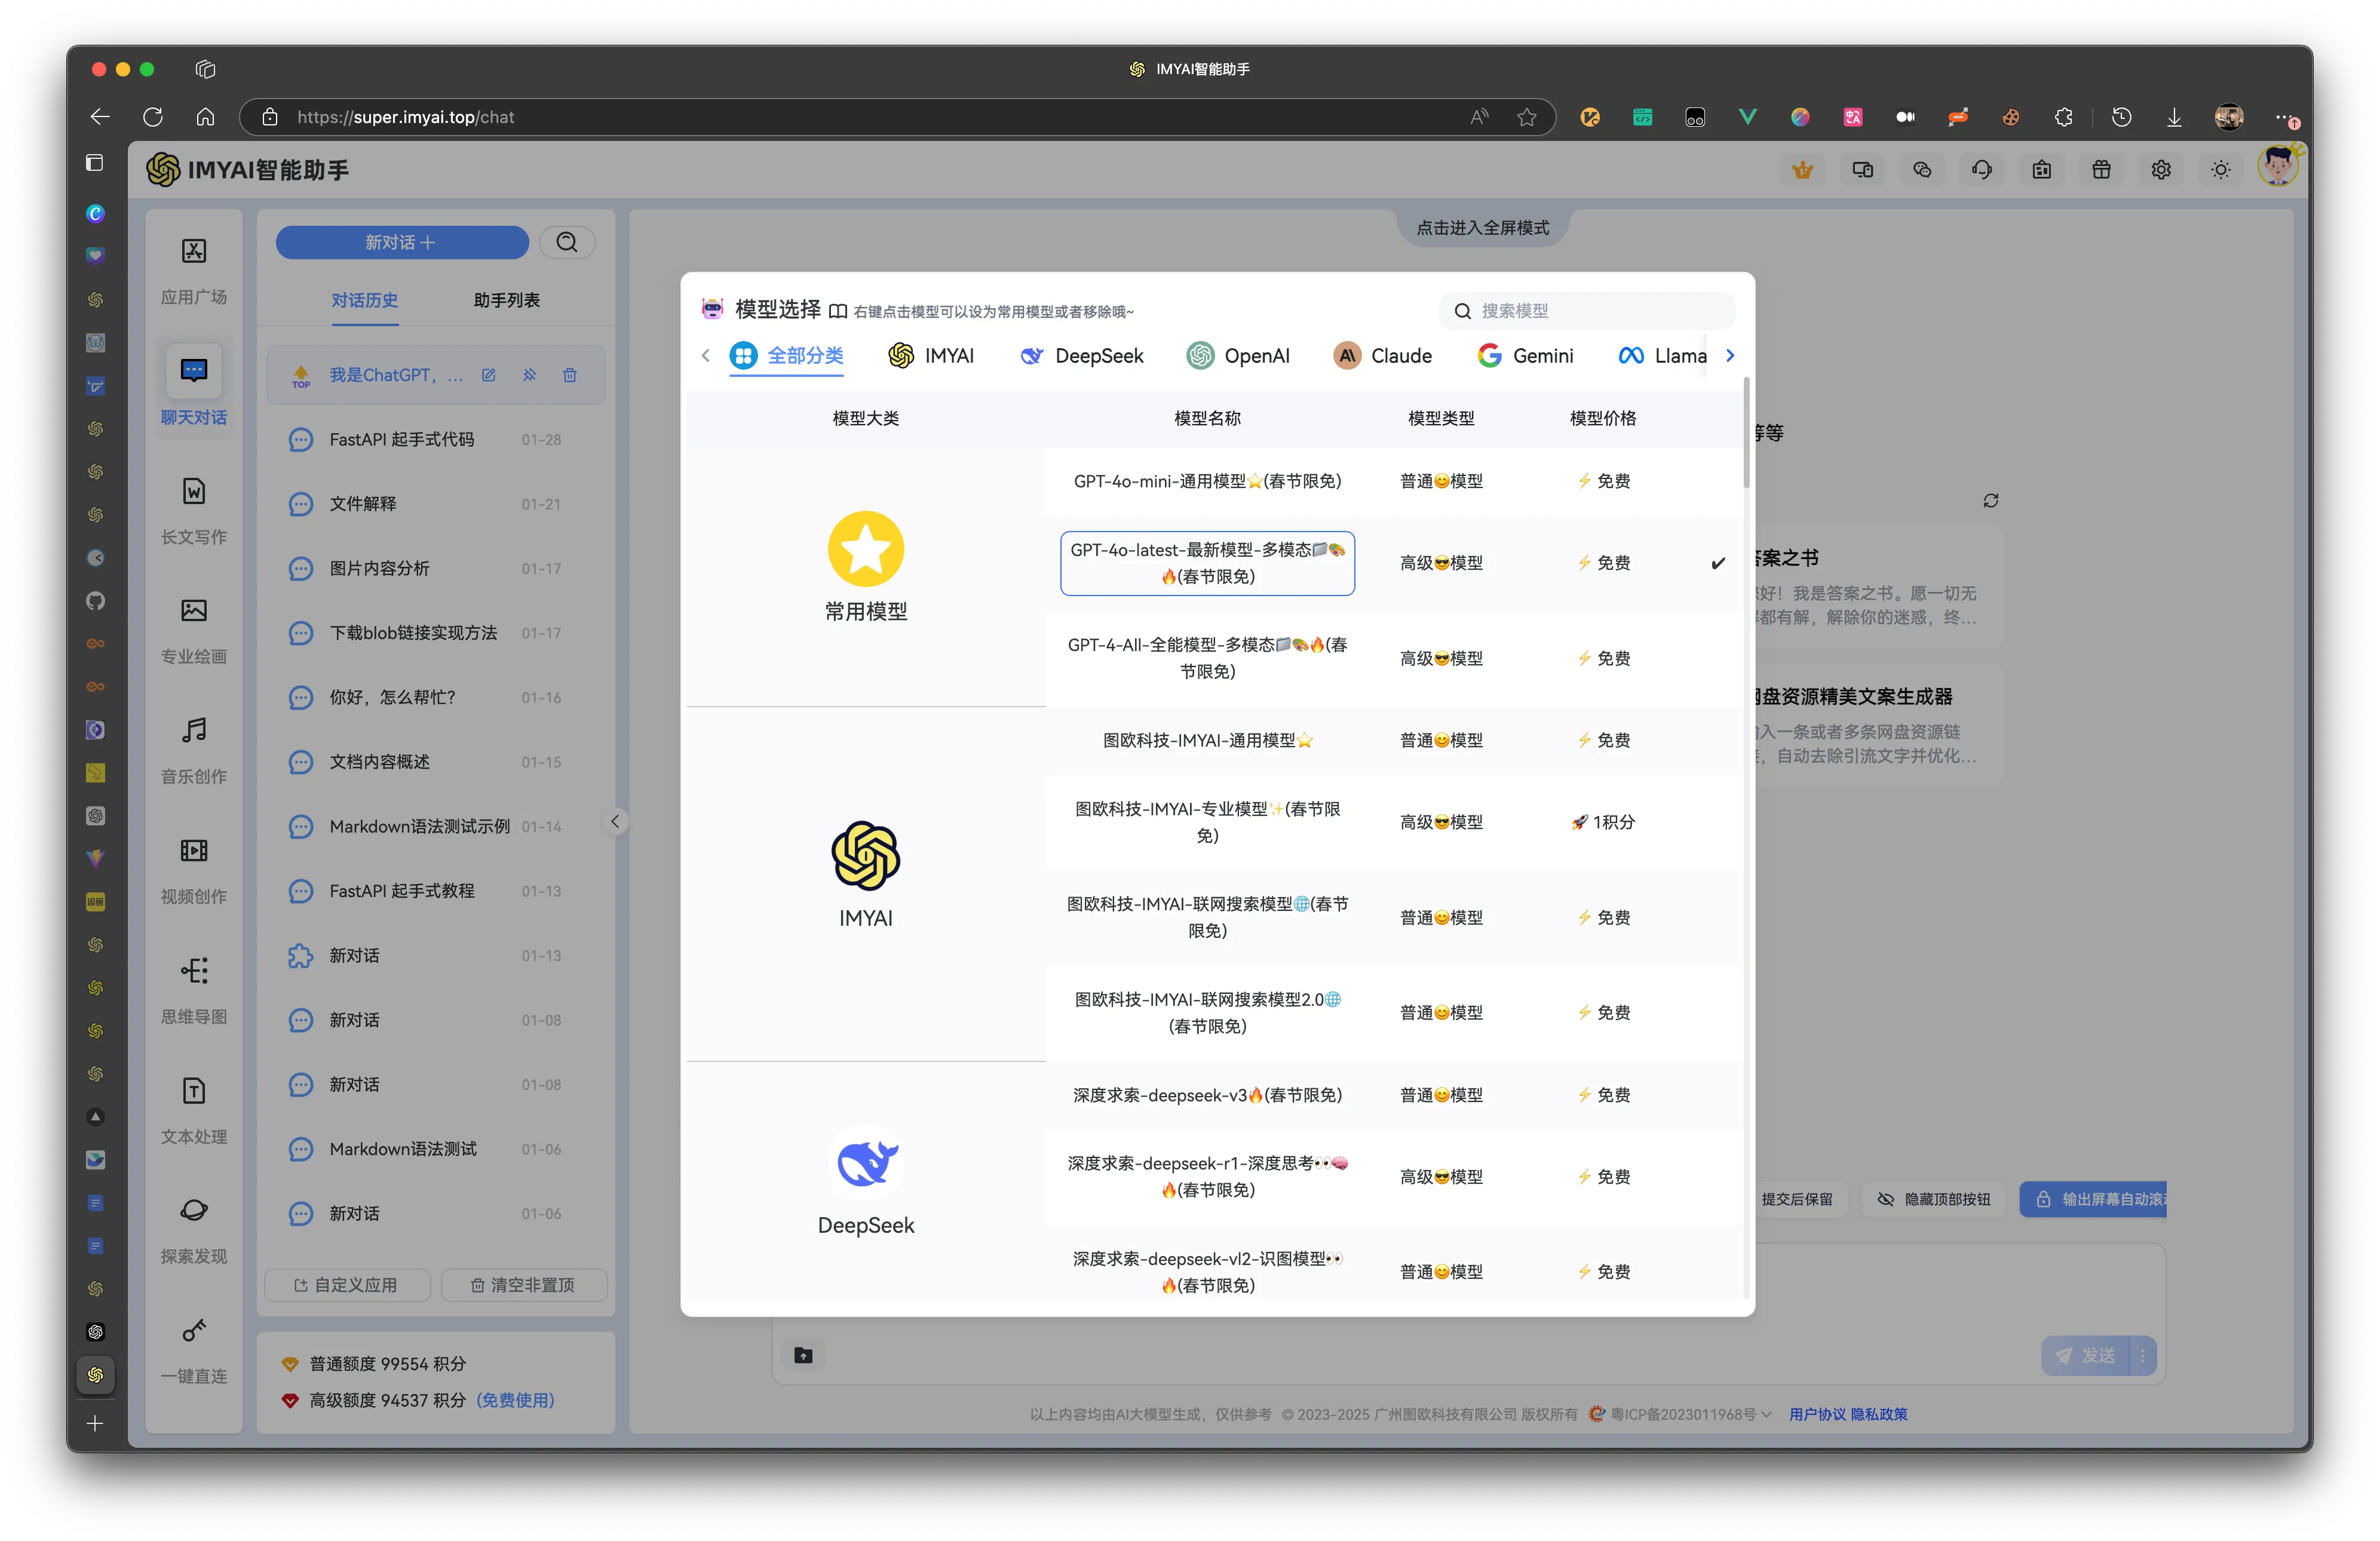
Task: Click the file upload icon in input area
Action: 803,1355
